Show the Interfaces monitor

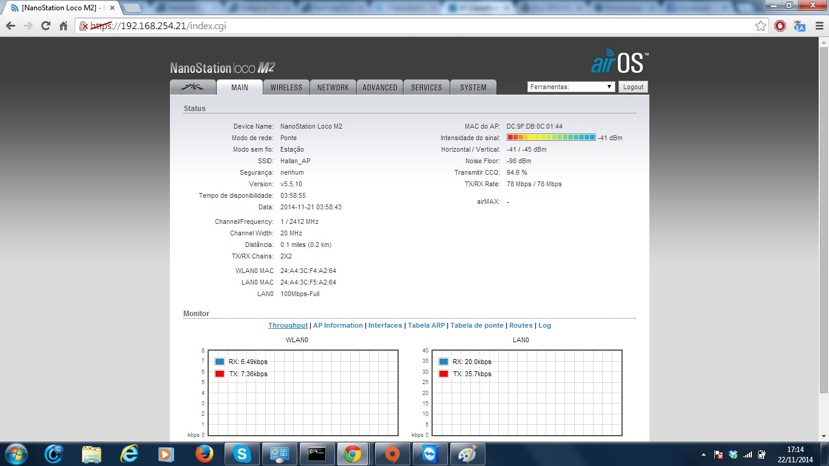point(385,325)
